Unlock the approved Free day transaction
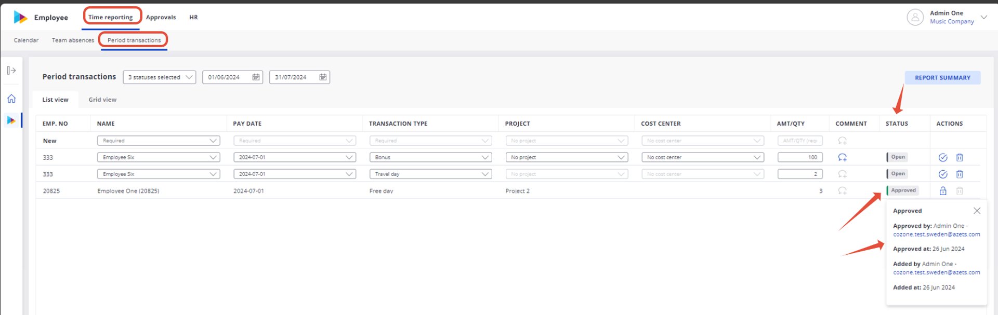Viewport: 998px width, 315px height. pyautogui.click(x=943, y=191)
